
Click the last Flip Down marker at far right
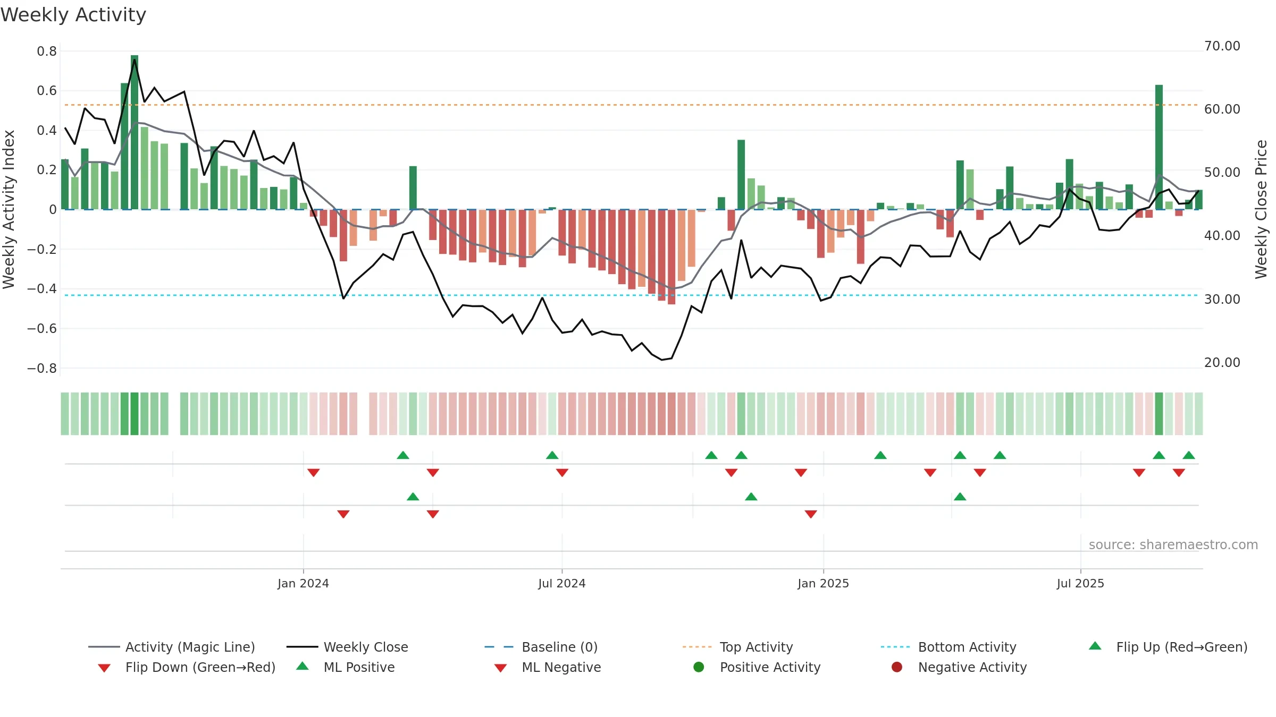click(x=1179, y=473)
